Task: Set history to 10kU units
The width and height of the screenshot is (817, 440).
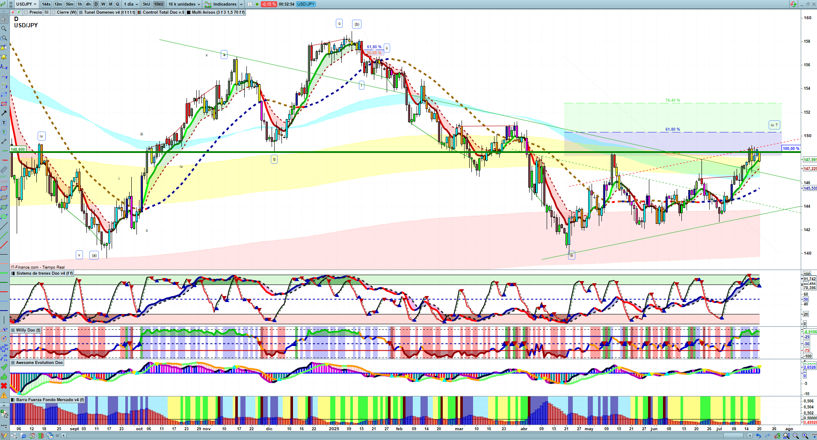Action: [159, 4]
